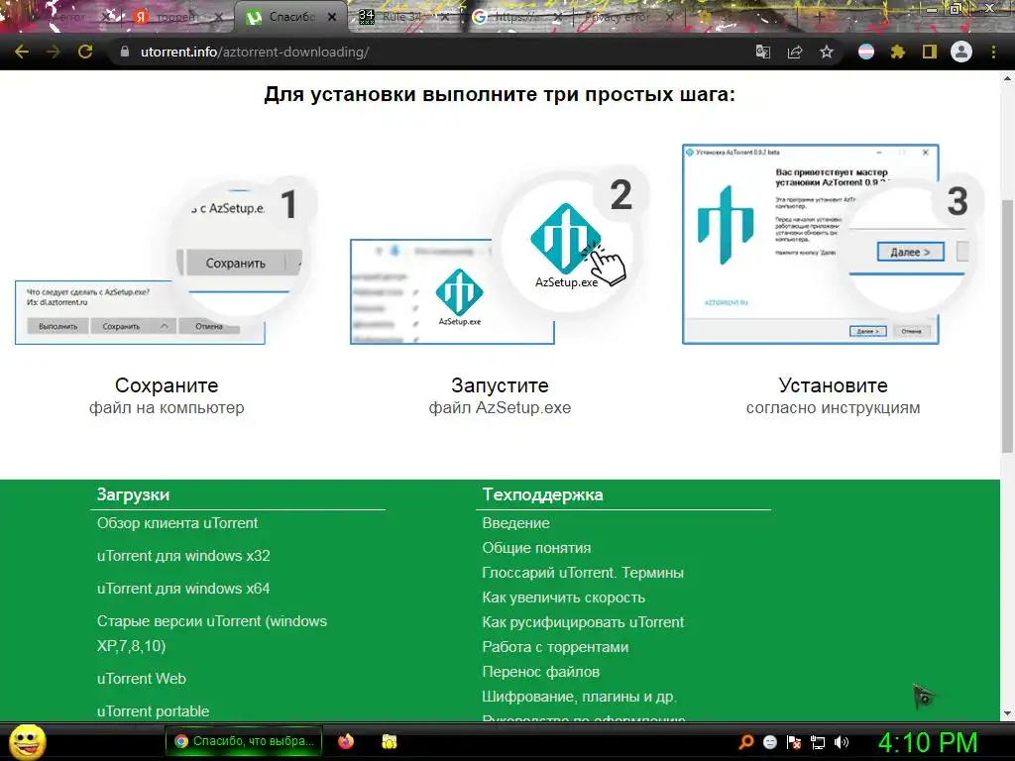1015x761 pixels.
Task: Click the orange magnifier tray icon
Action: point(746,742)
